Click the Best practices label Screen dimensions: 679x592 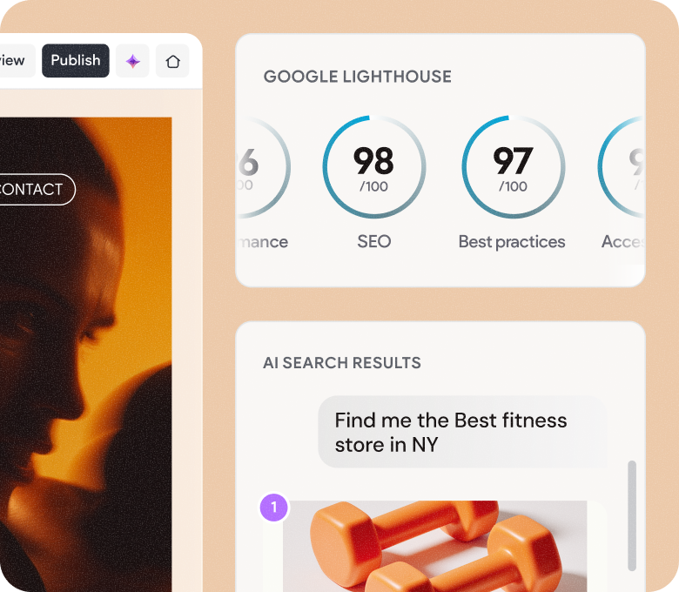512,242
